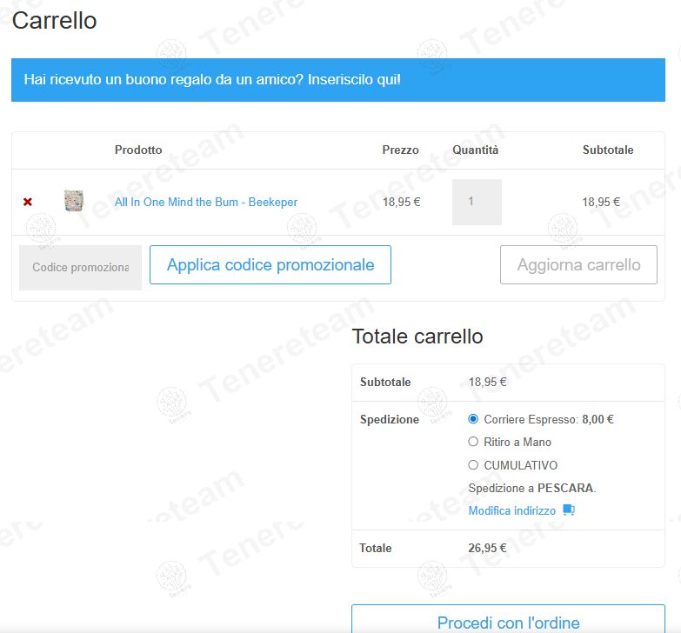Click the quantity field showing 1
This screenshot has height=633, width=681.
point(477,202)
